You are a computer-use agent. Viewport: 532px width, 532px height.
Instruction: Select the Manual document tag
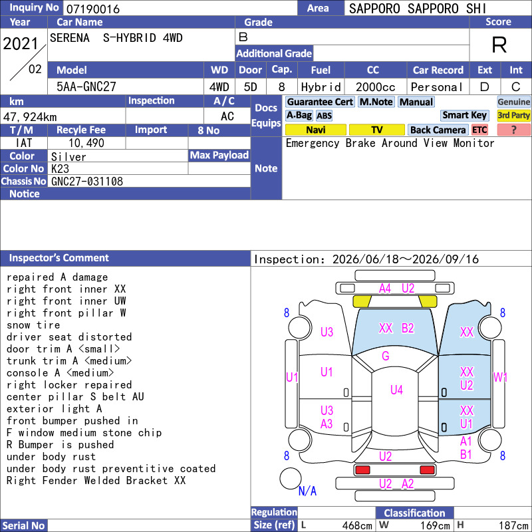point(416,102)
